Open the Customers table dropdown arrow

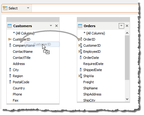point(51,26)
